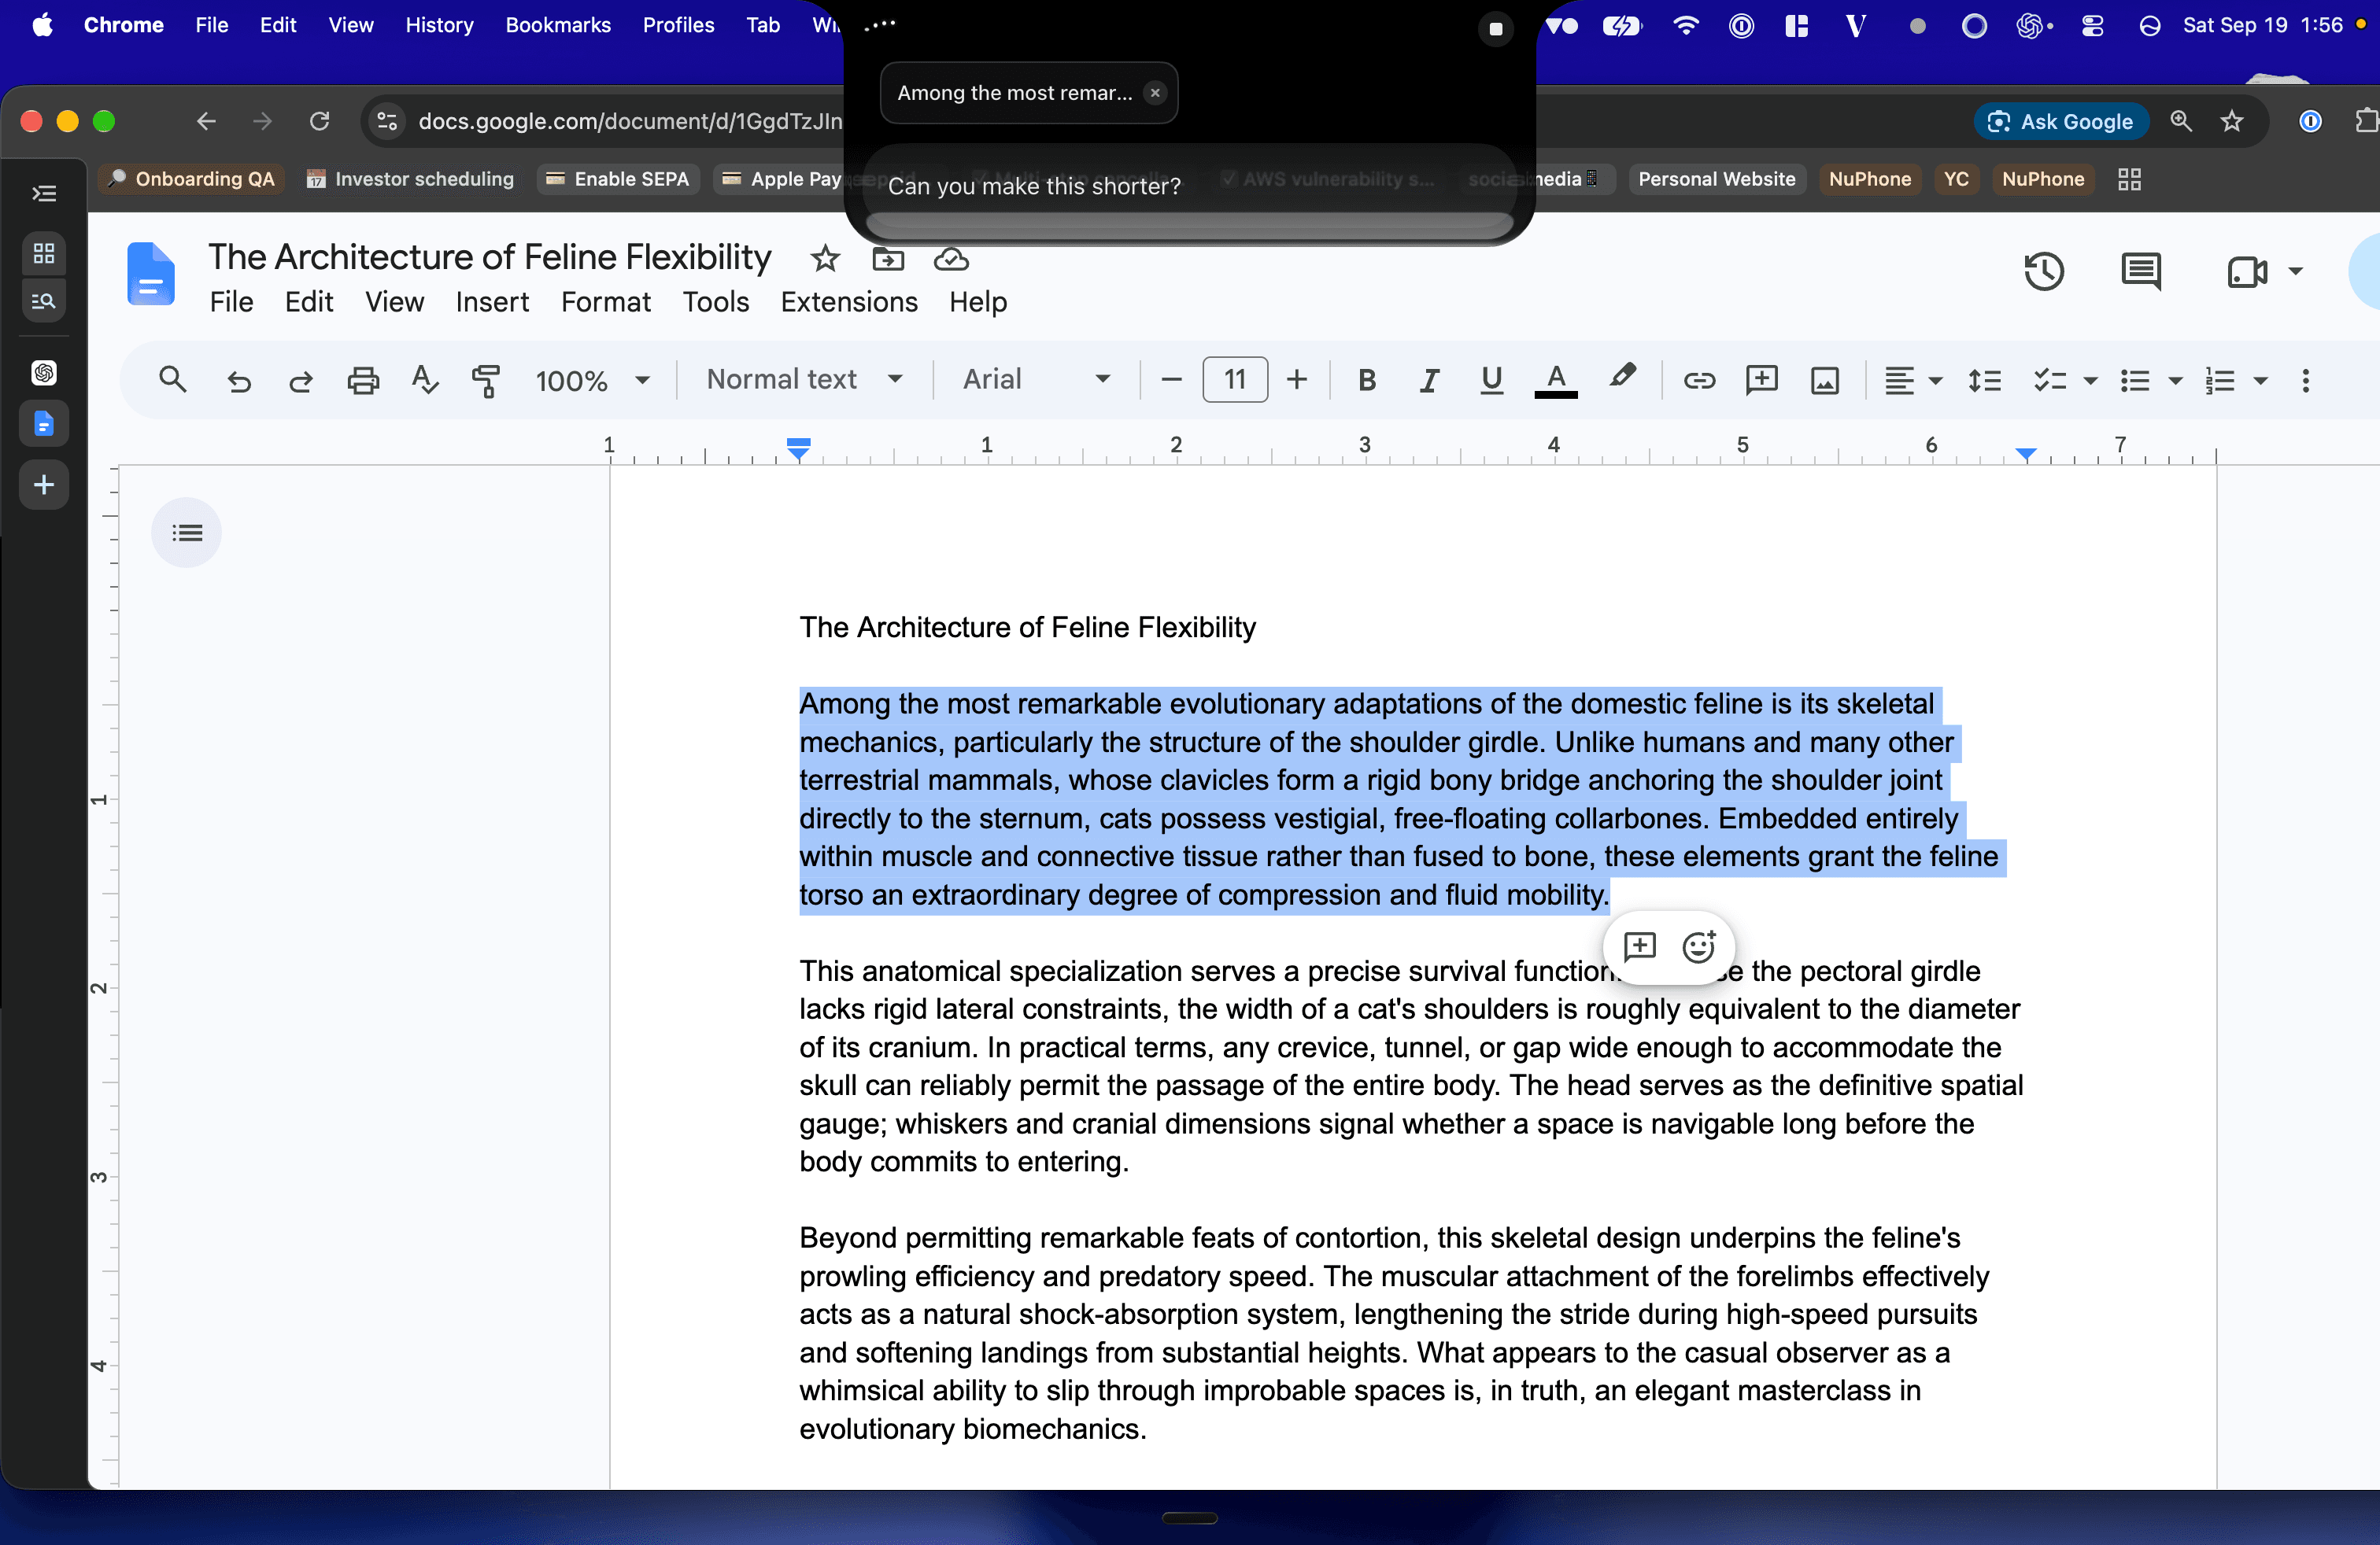Bookmark this page in Chrome
Image resolution: width=2380 pixels, height=1545 pixels.
(2232, 122)
